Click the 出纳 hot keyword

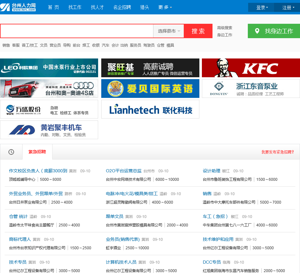[124, 45]
